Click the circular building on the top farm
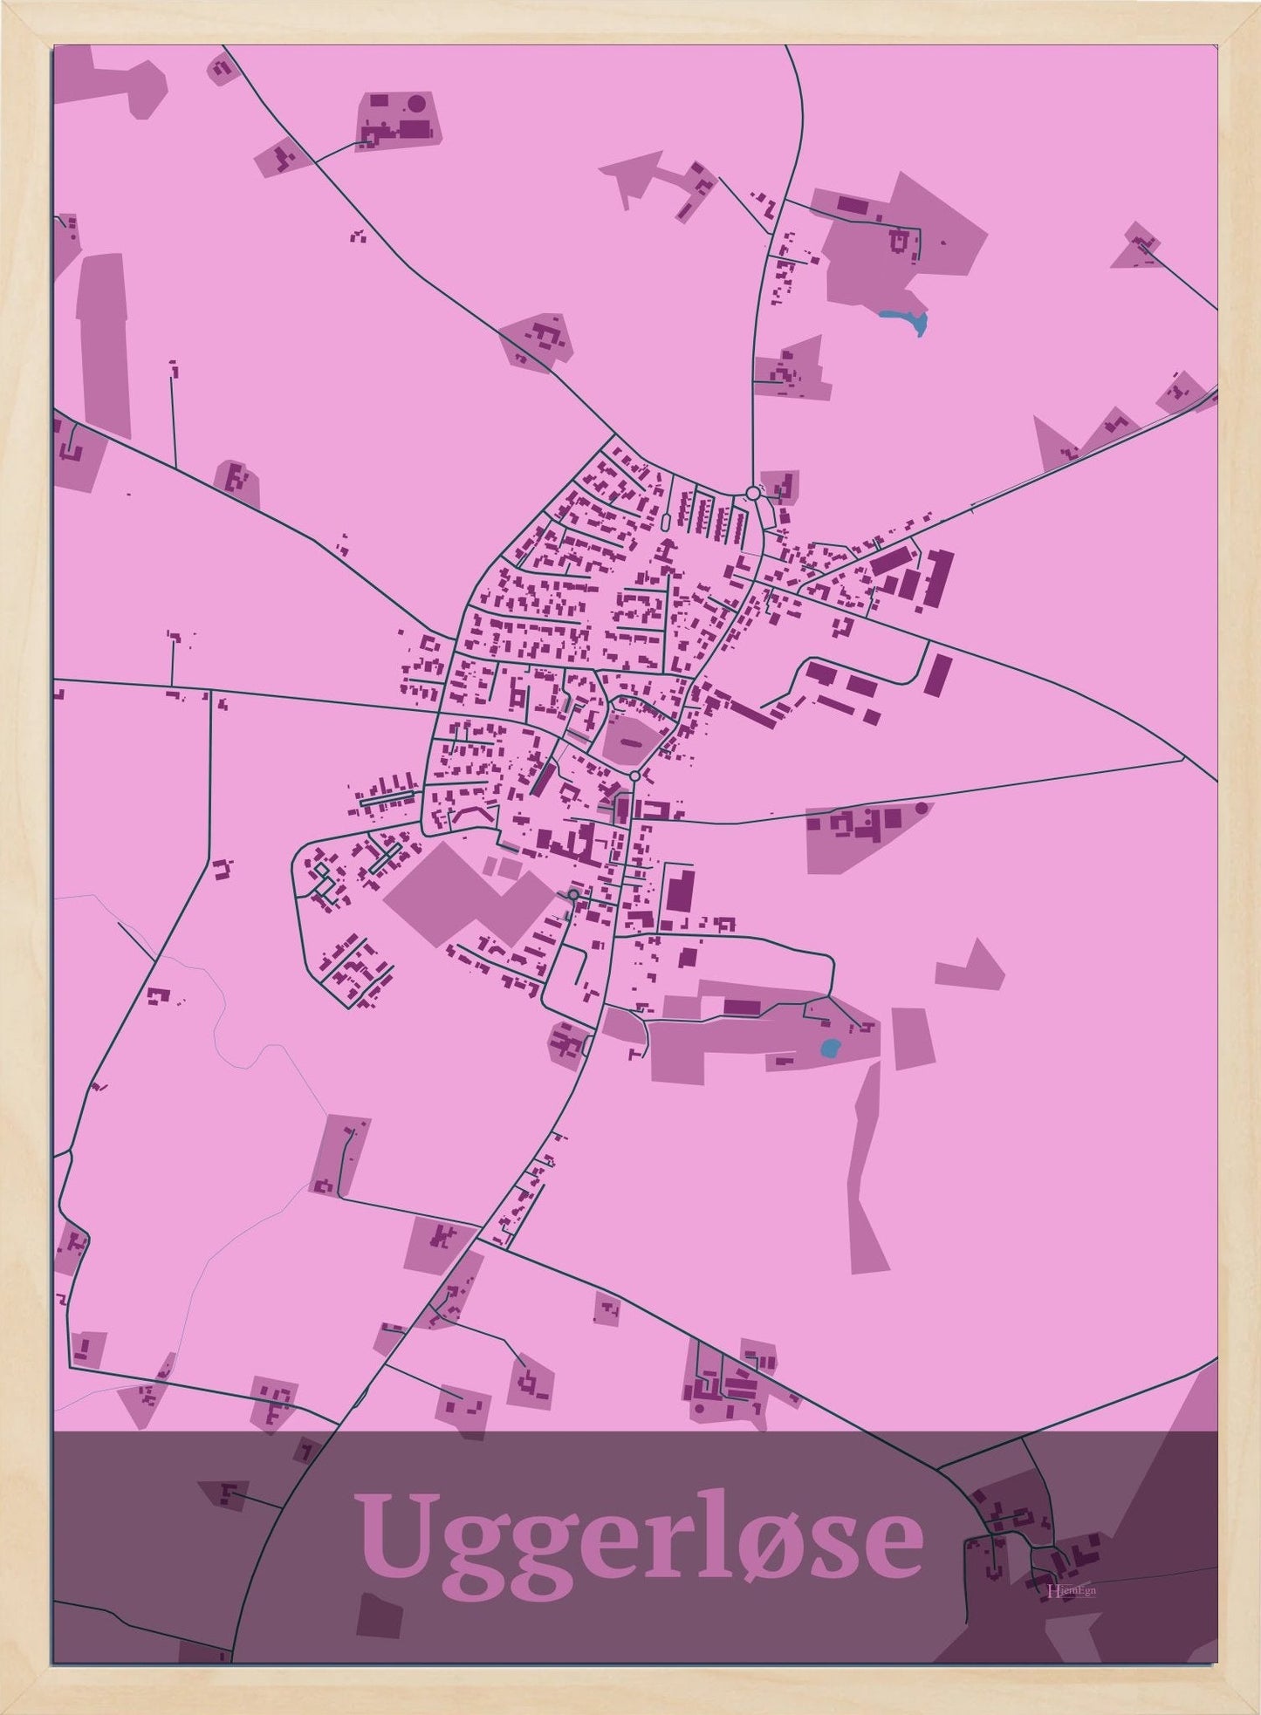The image size is (1261, 1715). coord(416,104)
